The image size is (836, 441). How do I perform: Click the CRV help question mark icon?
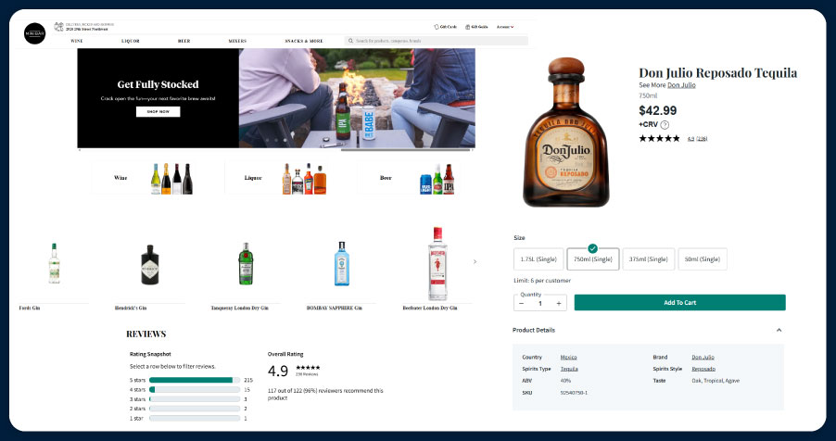pos(665,124)
